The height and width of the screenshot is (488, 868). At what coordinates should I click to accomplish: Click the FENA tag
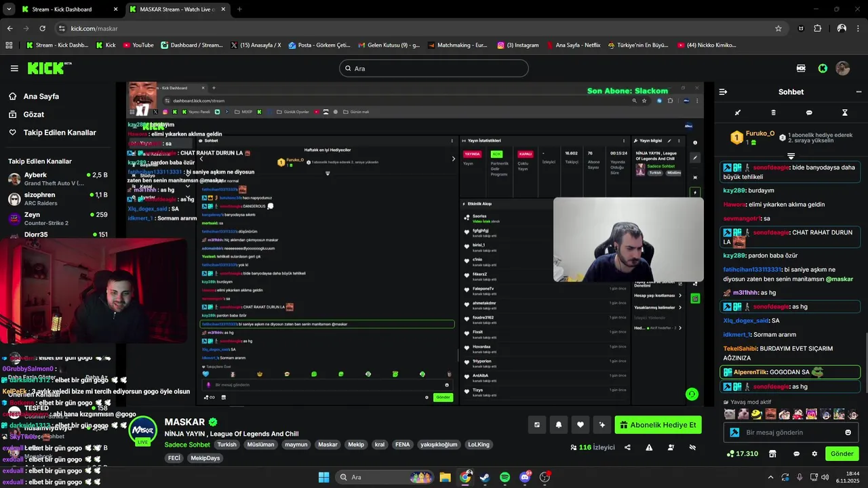[402, 445]
